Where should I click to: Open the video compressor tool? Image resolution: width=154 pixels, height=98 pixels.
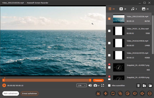pos(105,93)
